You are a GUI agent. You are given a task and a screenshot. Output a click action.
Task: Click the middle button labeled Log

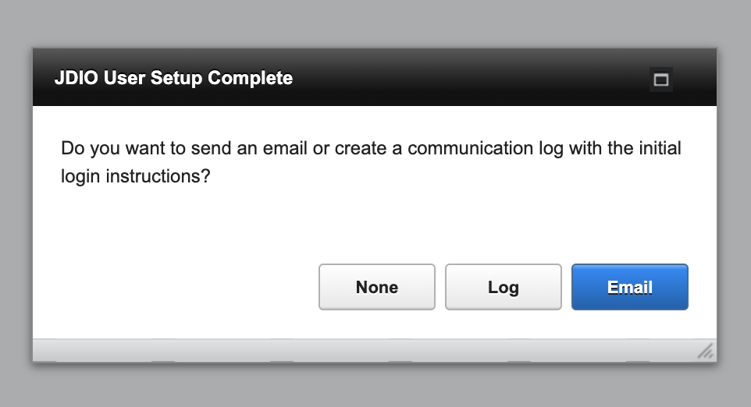click(x=503, y=287)
